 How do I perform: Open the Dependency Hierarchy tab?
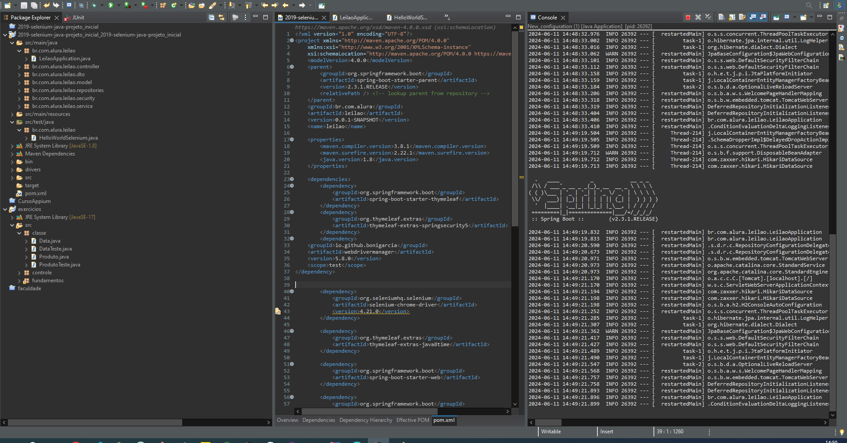[366, 420]
